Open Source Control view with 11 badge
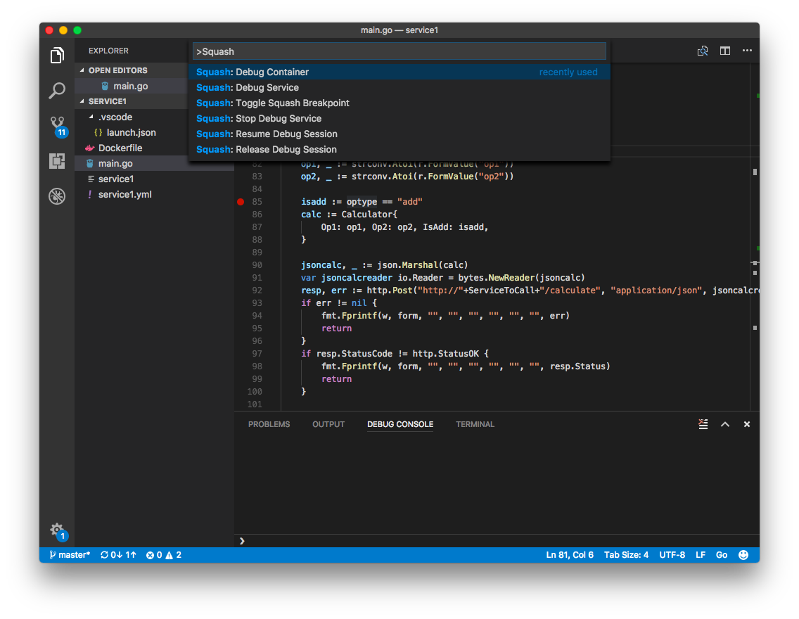The height and width of the screenshot is (619, 799). pyautogui.click(x=58, y=127)
